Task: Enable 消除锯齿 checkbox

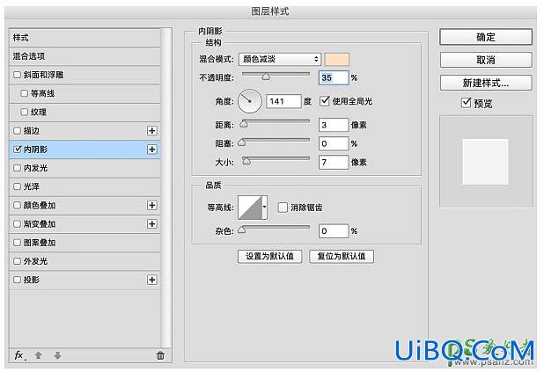Action: click(x=283, y=208)
